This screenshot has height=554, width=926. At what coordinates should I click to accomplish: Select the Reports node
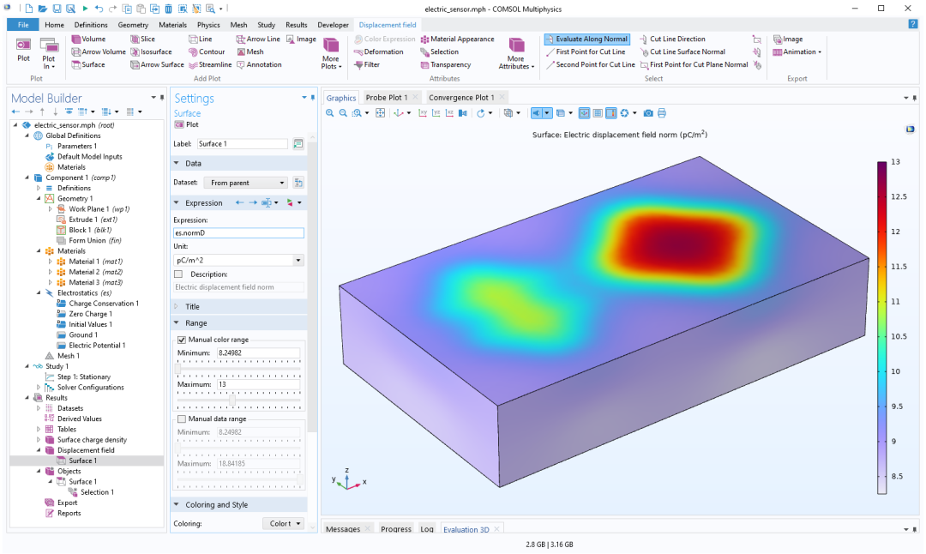point(69,513)
